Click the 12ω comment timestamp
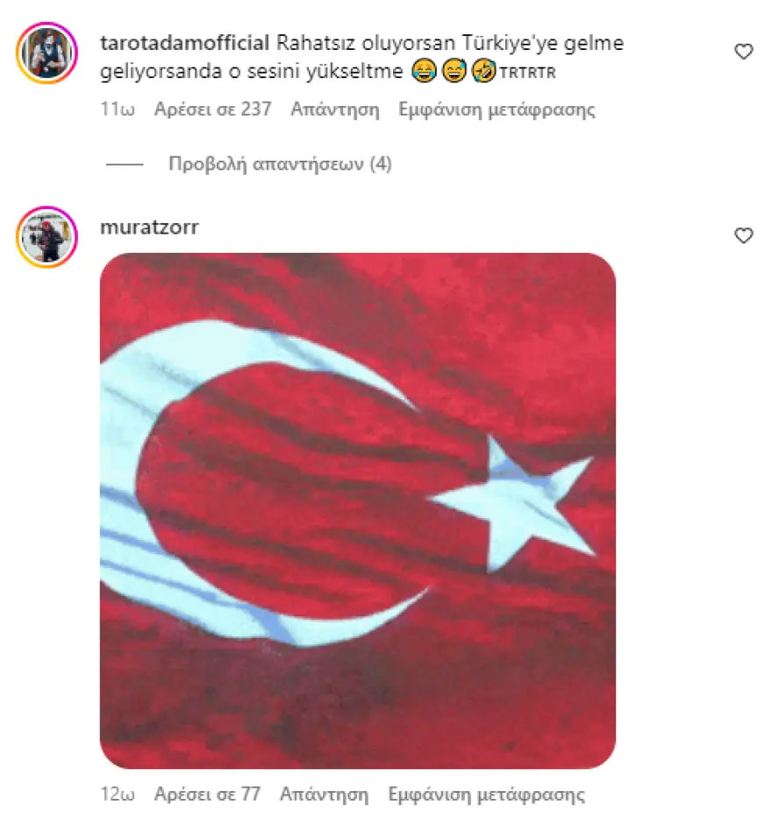The width and height of the screenshot is (772, 827). tap(117, 794)
